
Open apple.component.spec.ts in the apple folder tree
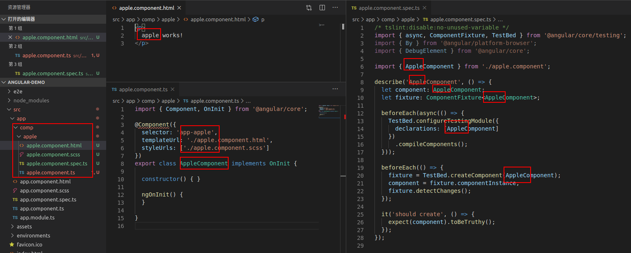click(53, 163)
